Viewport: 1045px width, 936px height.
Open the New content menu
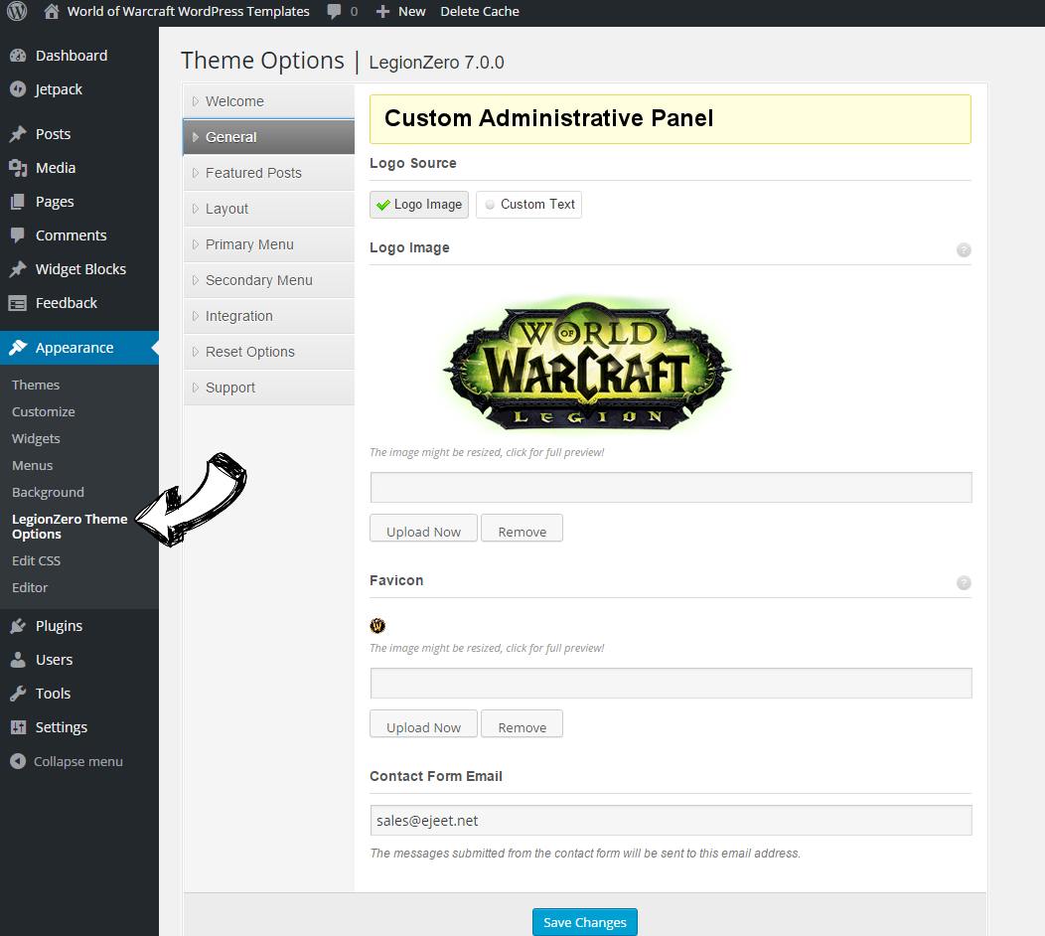click(401, 11)
